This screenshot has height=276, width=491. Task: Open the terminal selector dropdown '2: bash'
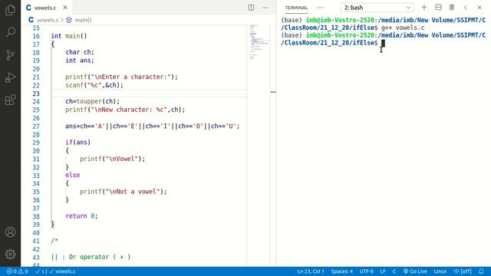pyautogui.click(x=377, y=8)
